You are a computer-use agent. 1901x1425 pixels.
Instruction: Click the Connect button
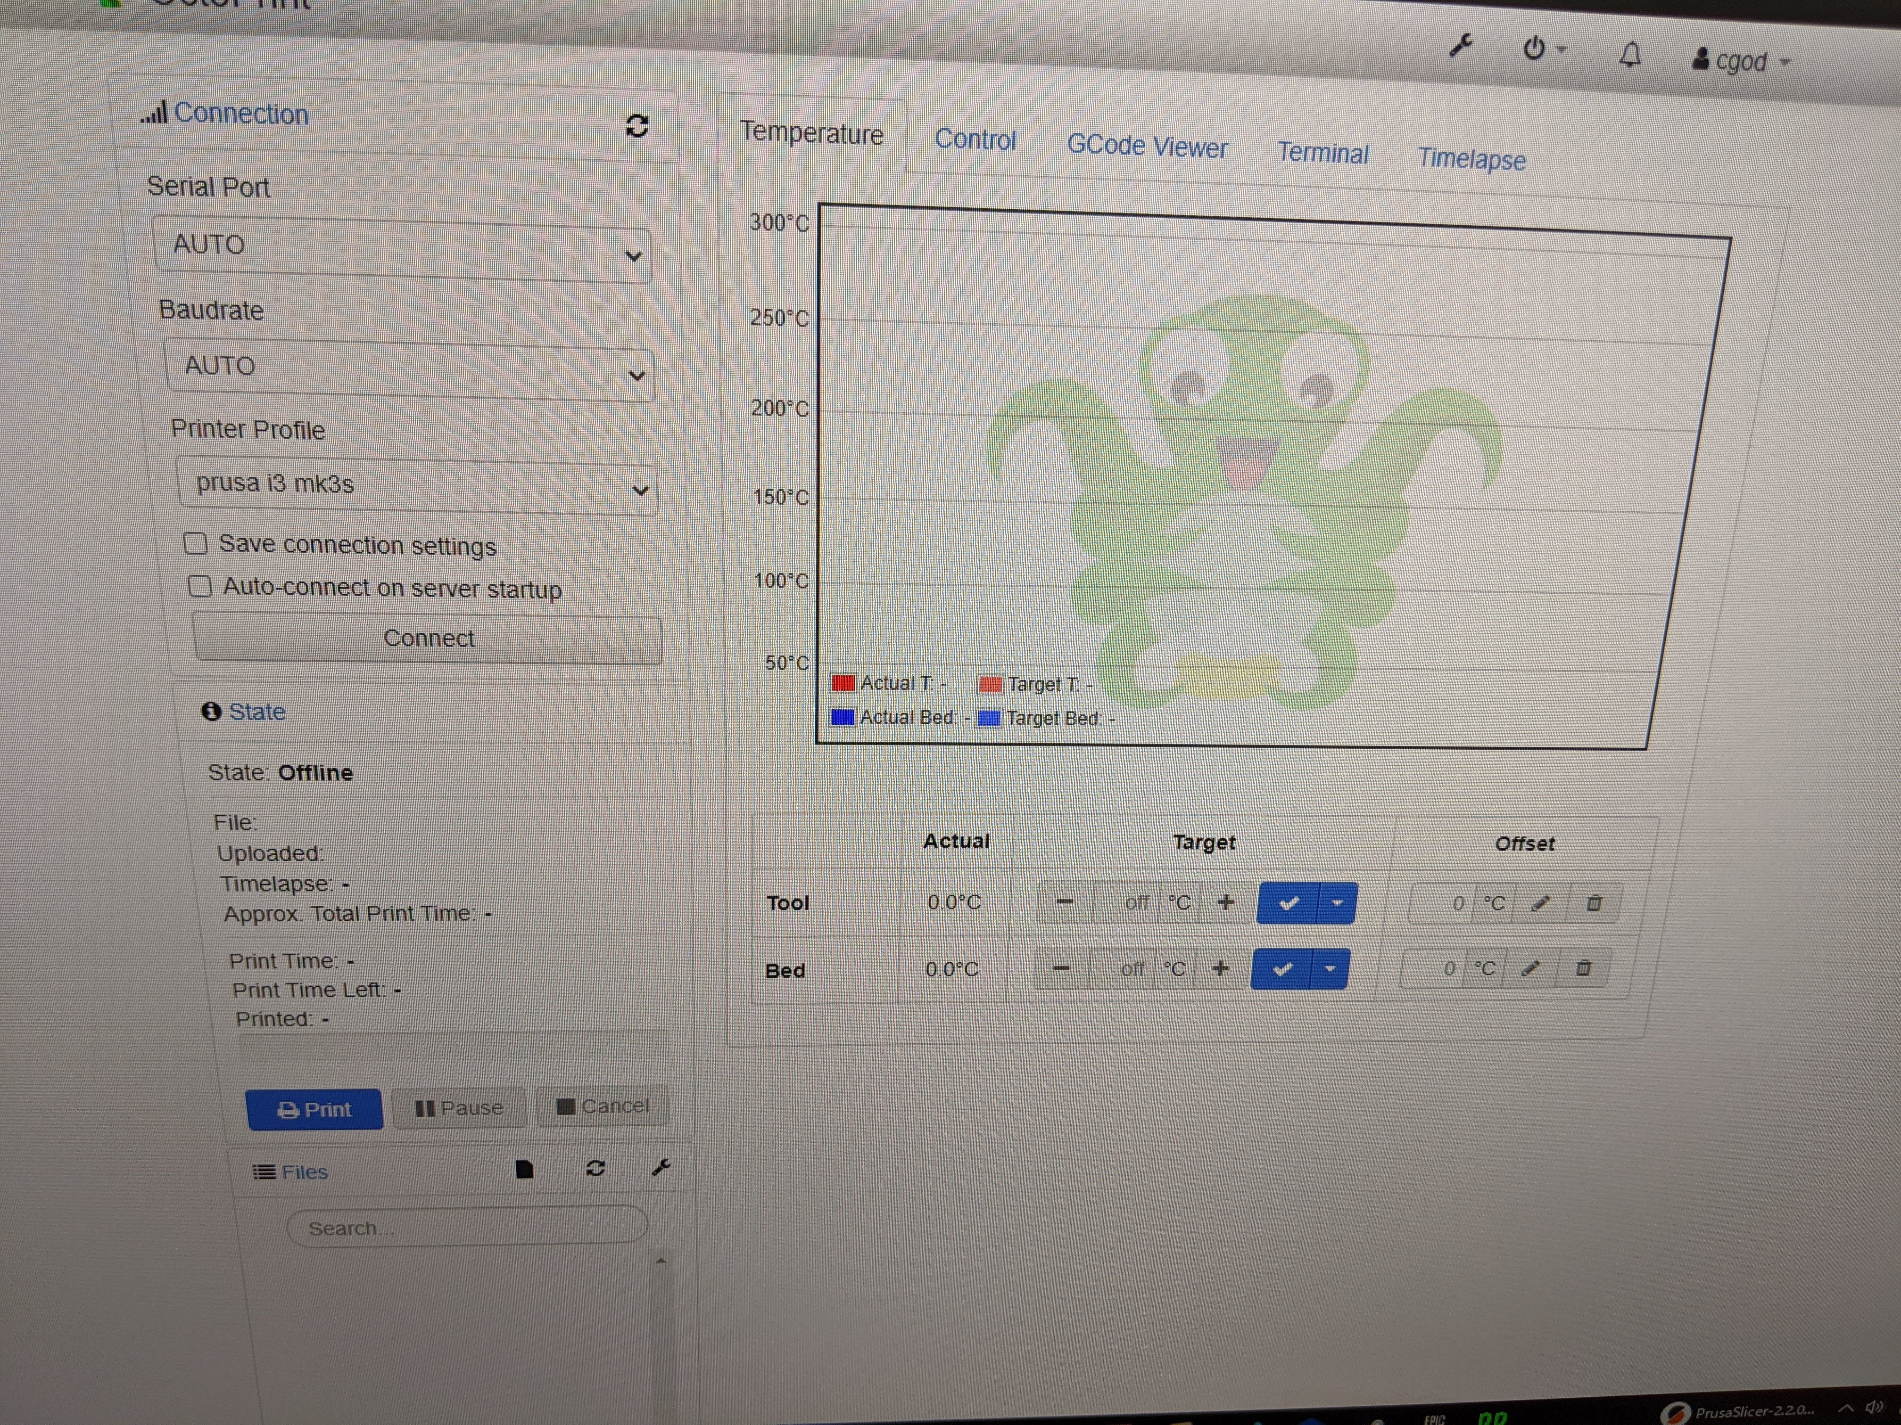coord(428,638)
